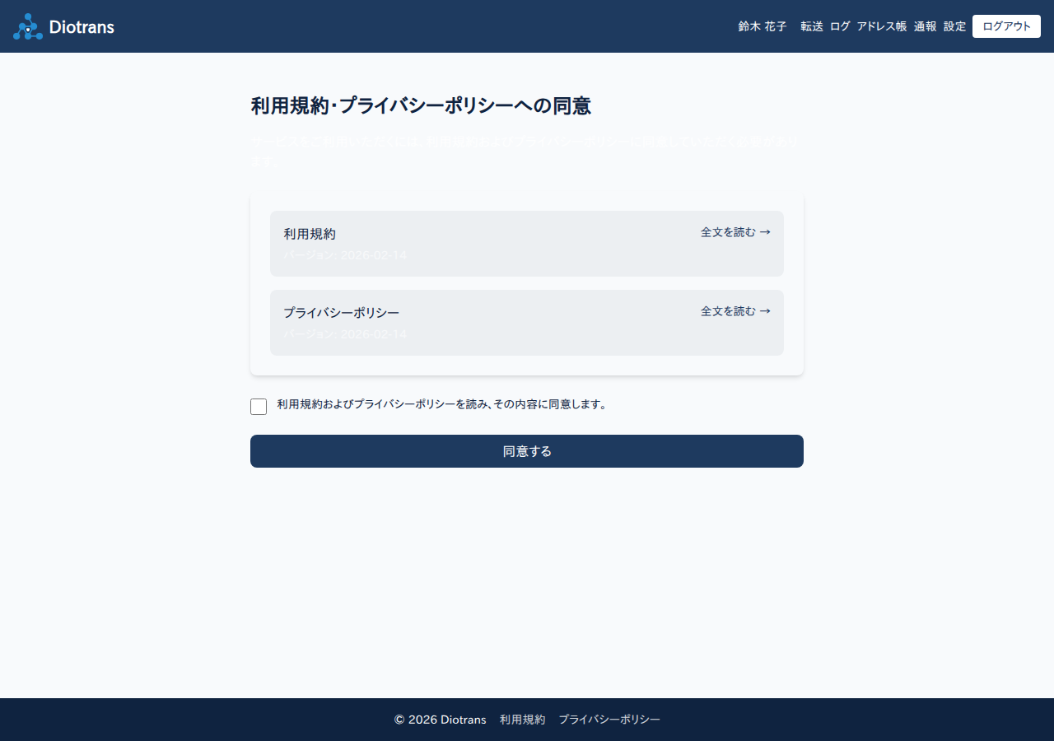Click the 同意する button
Image resolution: width=1054 pixels, height=741 pixels.
pyautogui.click(x=527, y=451)
